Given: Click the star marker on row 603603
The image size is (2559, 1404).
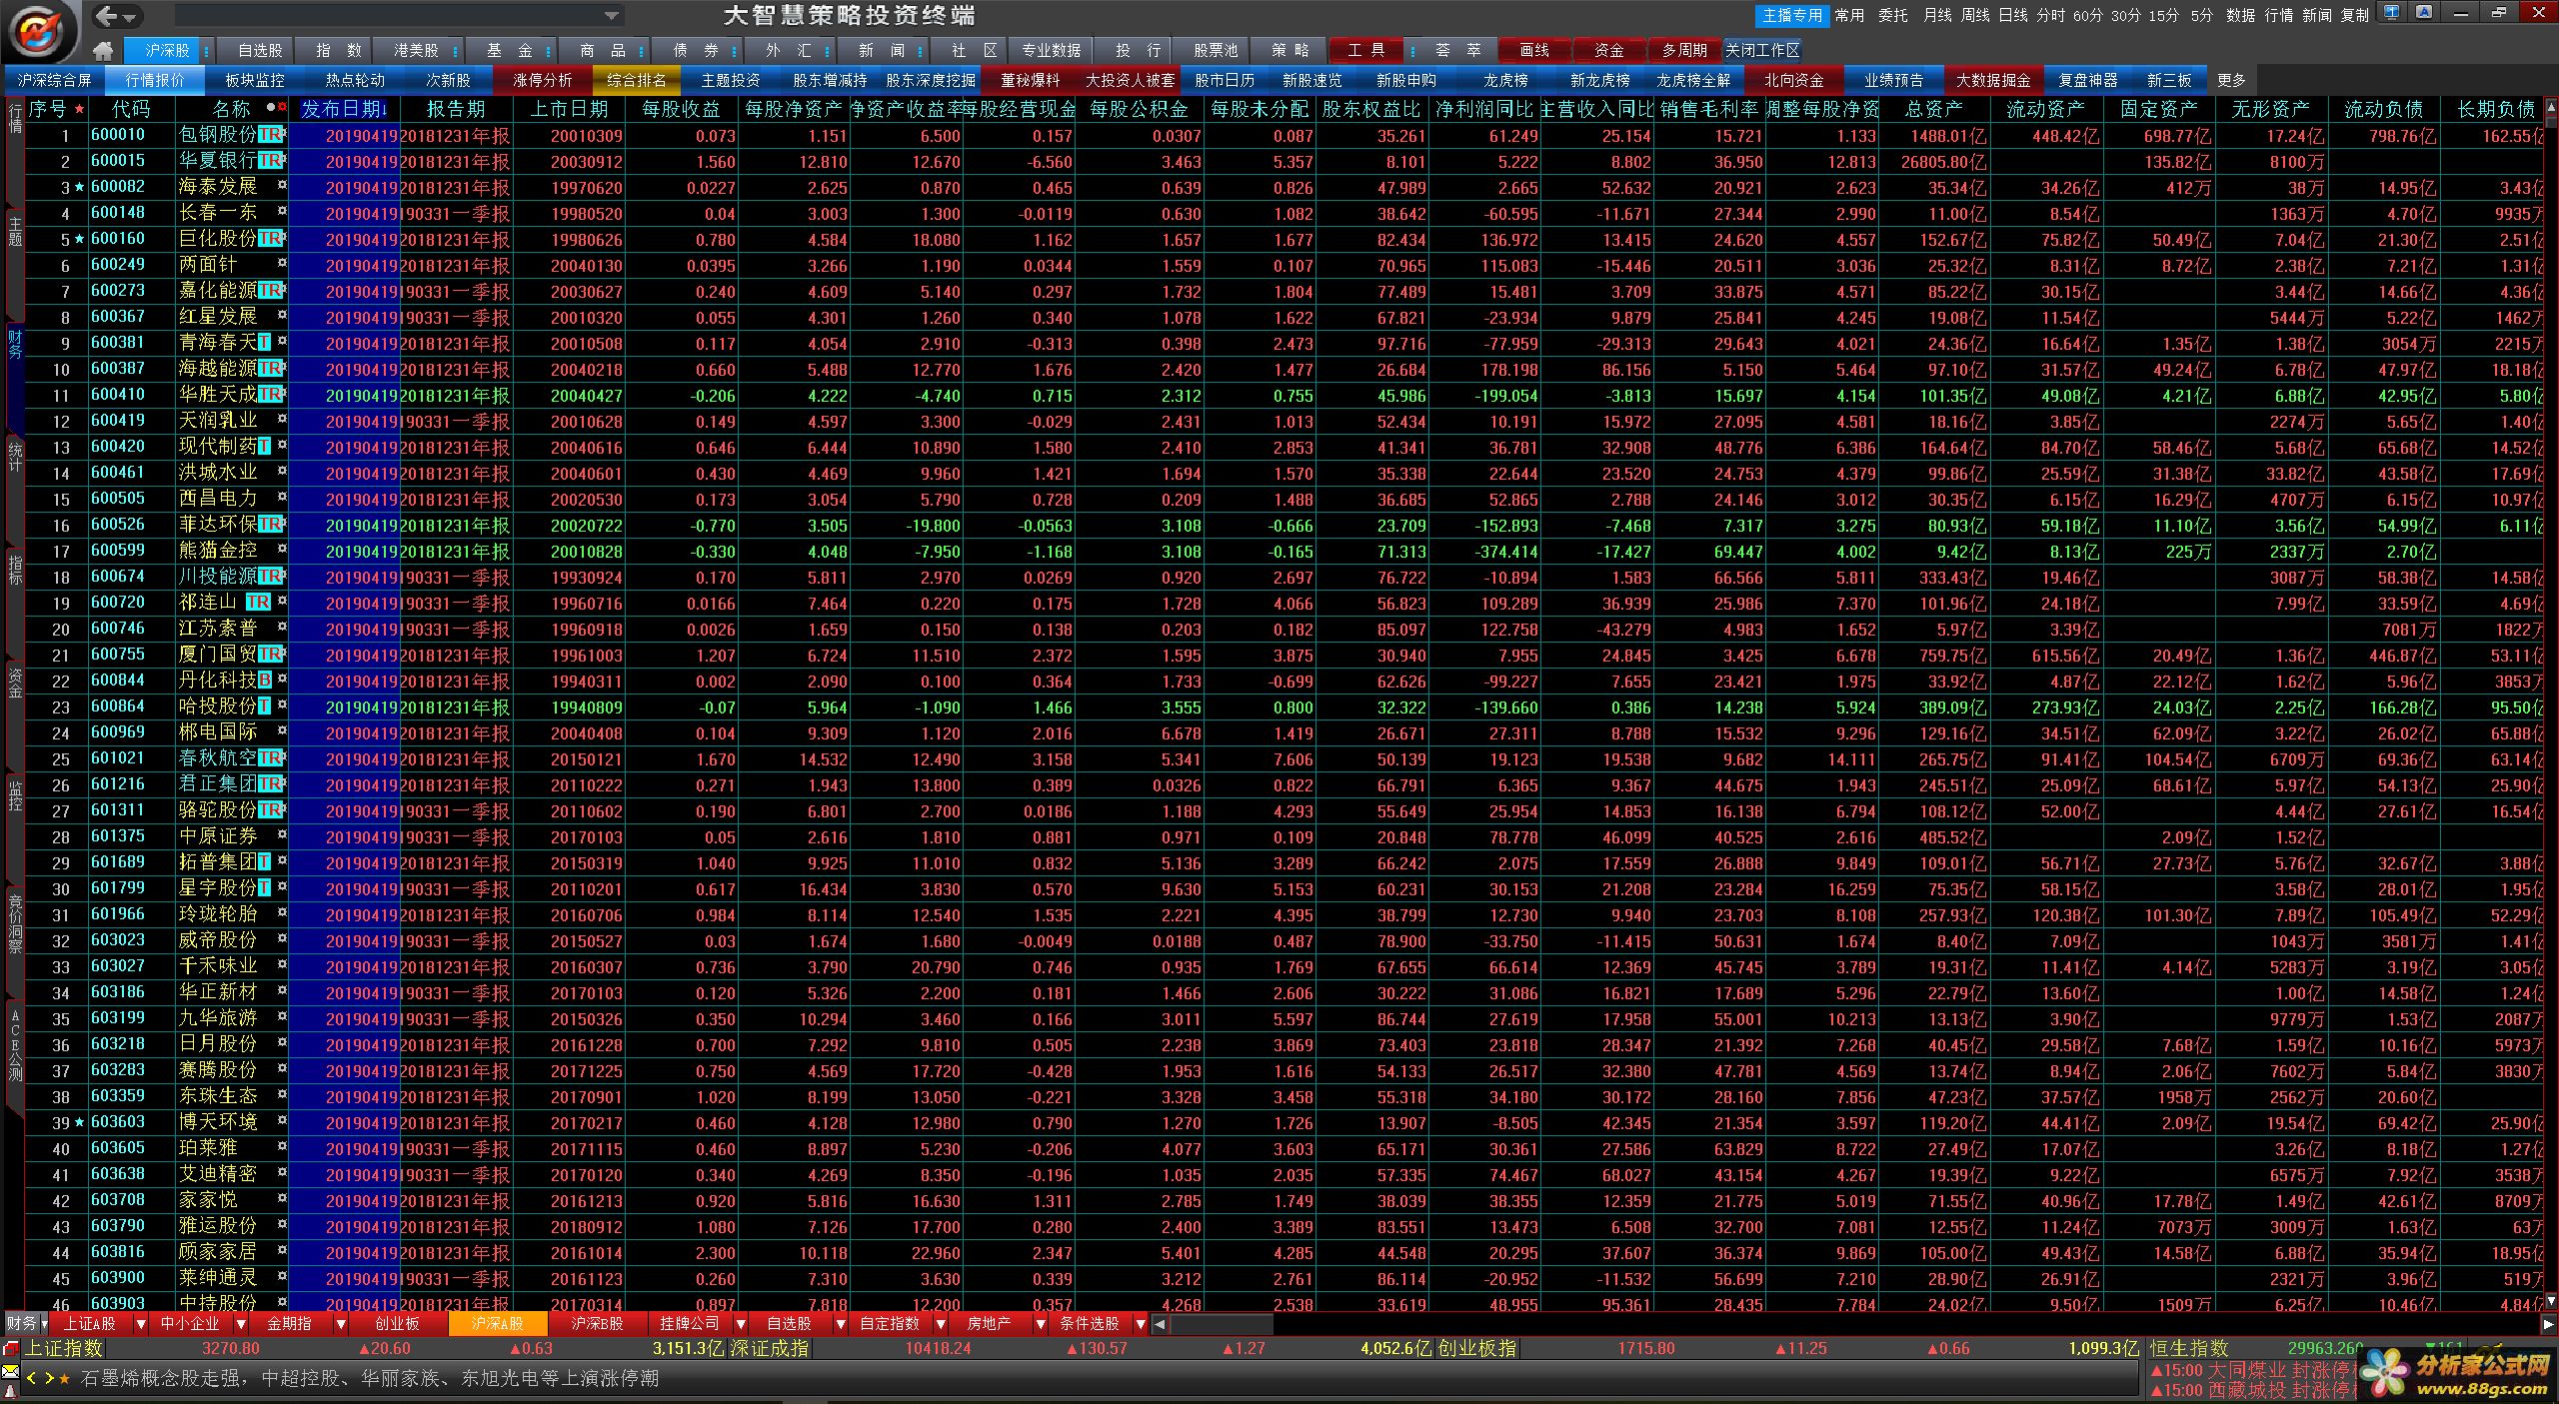Looking at the screenshot, I should [x=80, y=1122].
